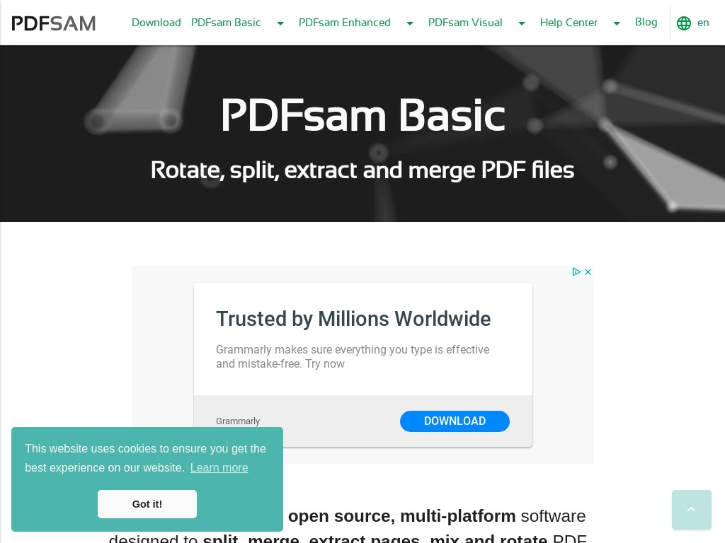This screenshot has height=543, width=725.
Task: Click the 'PDFsam Basic' page heading
Action: pos(363,115)
